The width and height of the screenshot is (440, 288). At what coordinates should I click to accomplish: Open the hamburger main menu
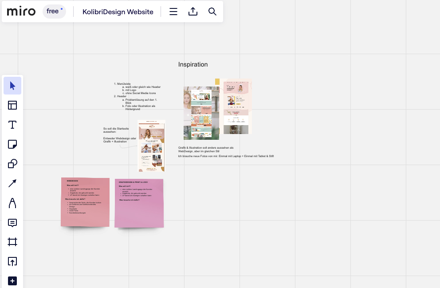click(173, 12)
